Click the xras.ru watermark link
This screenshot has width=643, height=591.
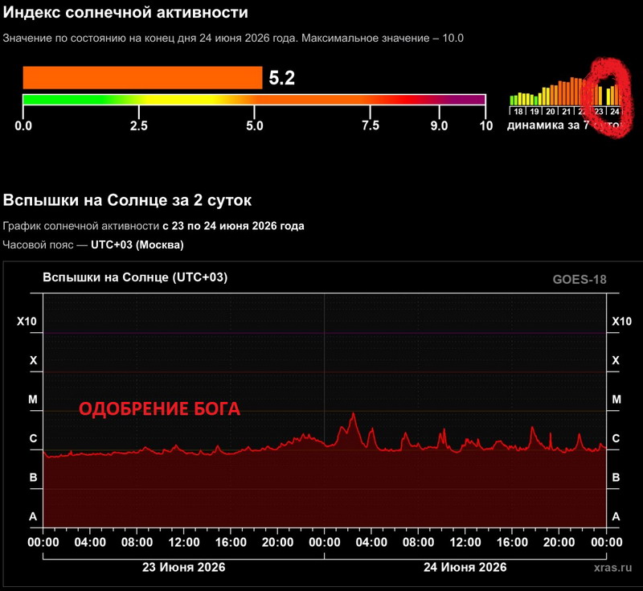(x=612, y=567)
